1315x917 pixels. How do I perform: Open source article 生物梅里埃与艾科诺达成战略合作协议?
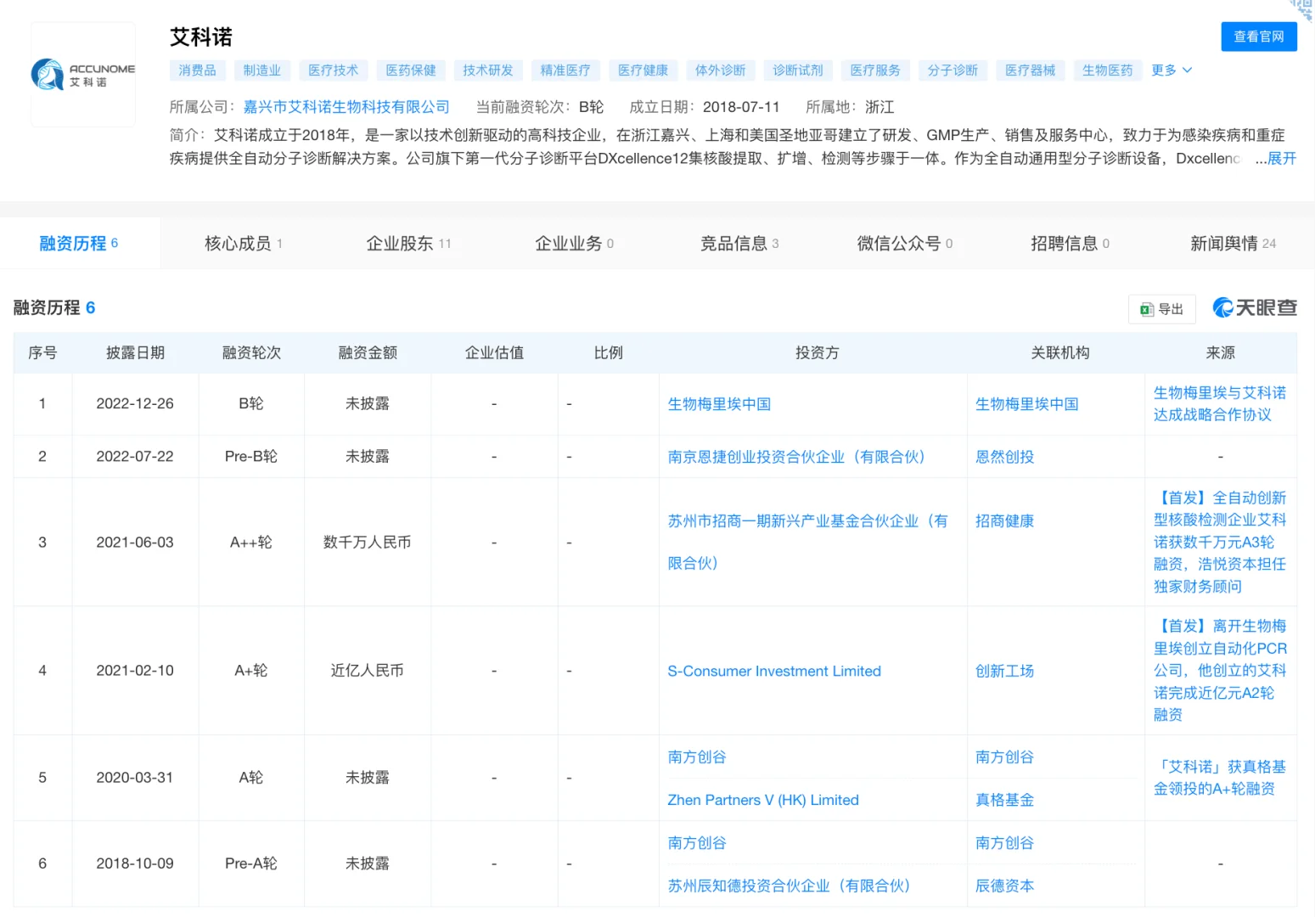[x=1220, y=404]
